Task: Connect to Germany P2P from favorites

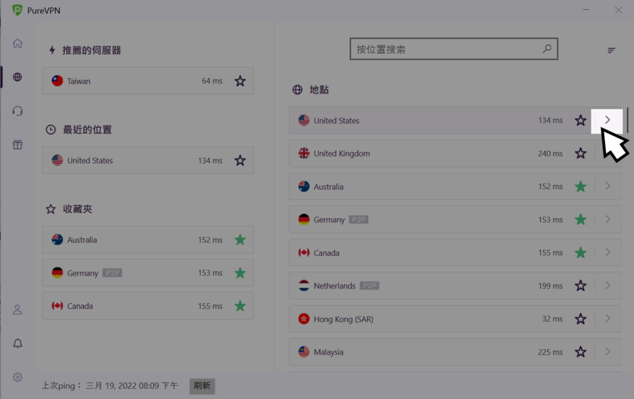Action: pos(148,273)
